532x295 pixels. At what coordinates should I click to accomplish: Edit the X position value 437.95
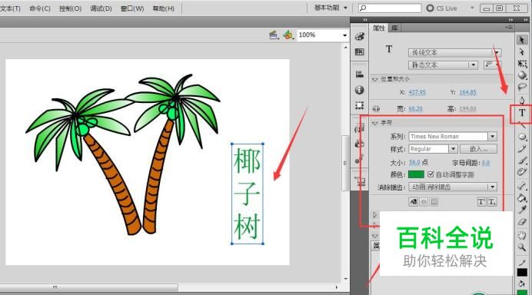click(417, 92)
